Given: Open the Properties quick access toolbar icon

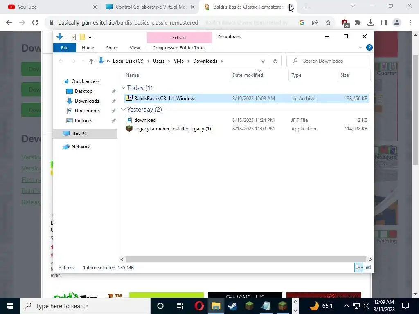Looking at the screenshot, I should click(73, 37).
